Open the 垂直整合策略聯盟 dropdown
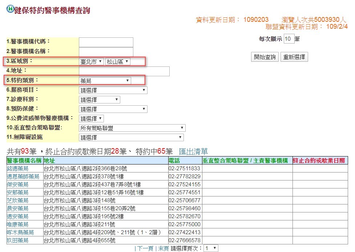This screenshot has height=252, width=355. tap(132, 128)
